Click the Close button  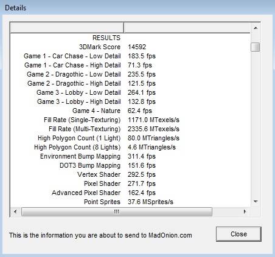[x=238, y=234]
